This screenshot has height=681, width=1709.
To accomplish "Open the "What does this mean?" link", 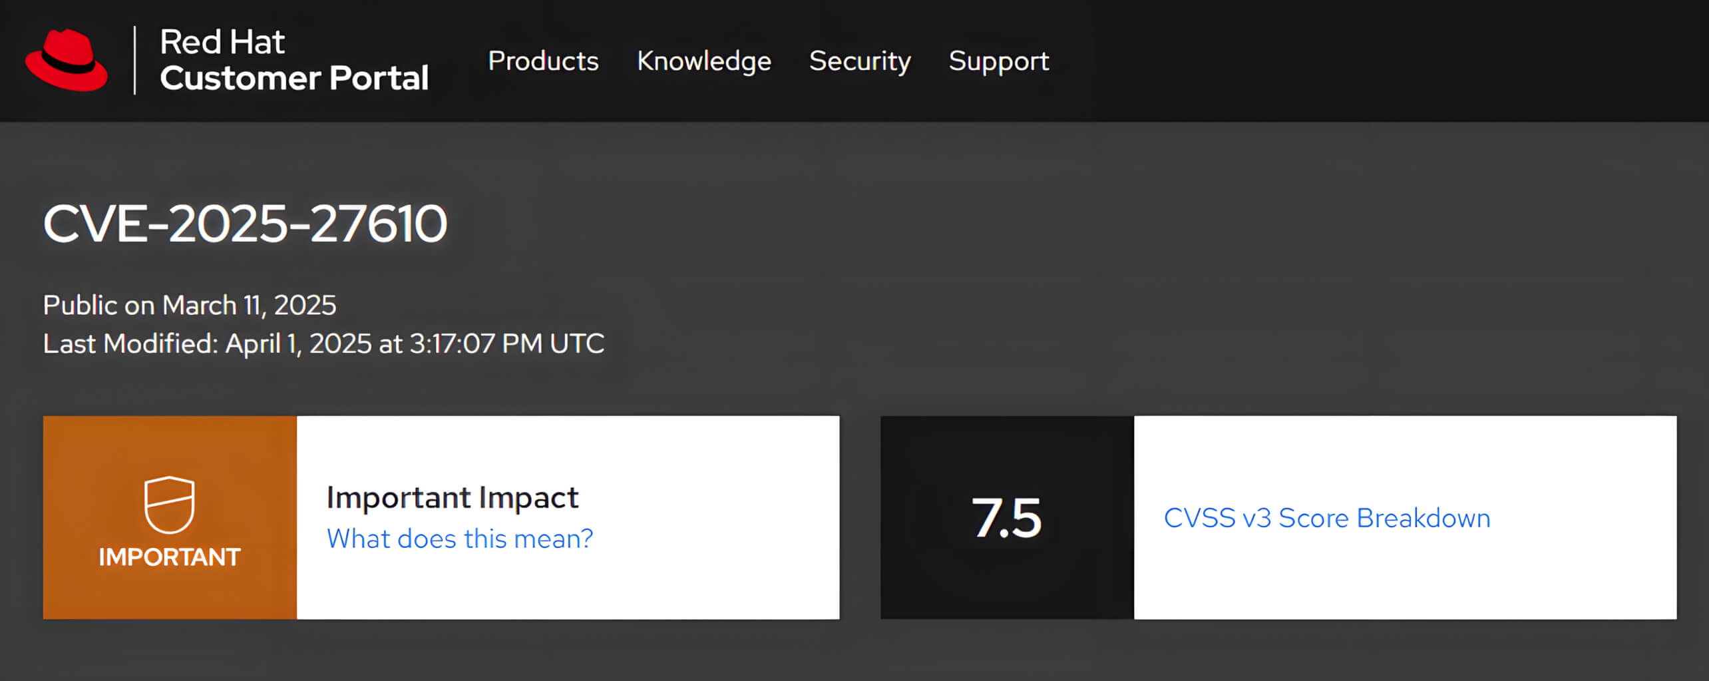I will tap(460, 539).
